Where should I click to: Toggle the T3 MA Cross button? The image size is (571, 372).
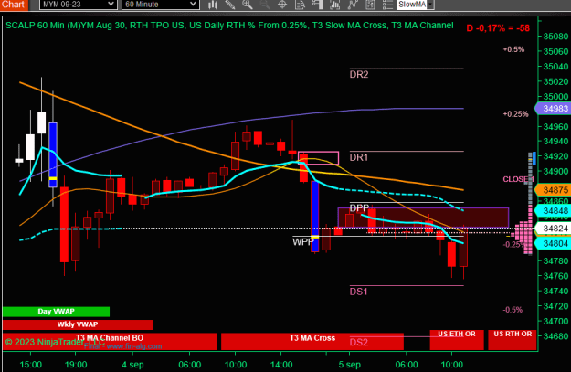pyautogui.click(x=312, y=342)
